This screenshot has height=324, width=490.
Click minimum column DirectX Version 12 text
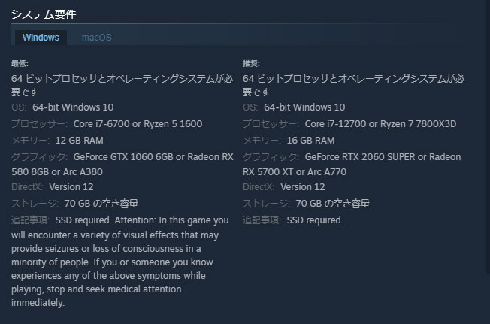71,187
